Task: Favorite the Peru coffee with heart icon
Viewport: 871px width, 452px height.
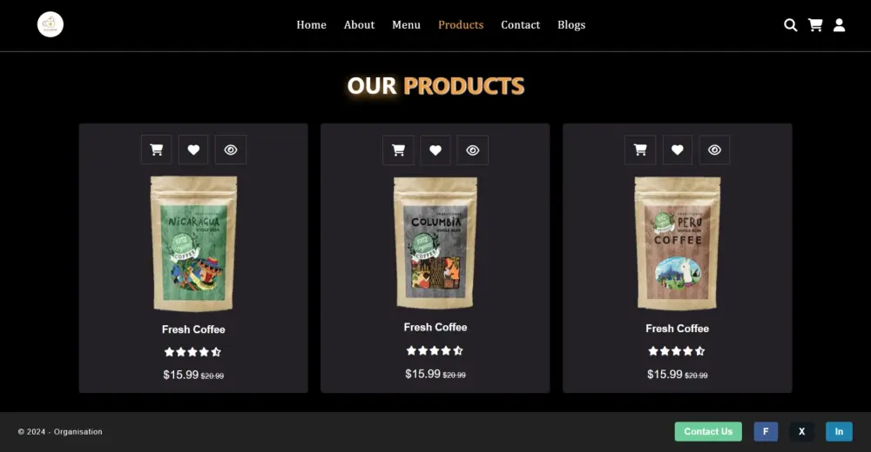Action: point(677,150)
